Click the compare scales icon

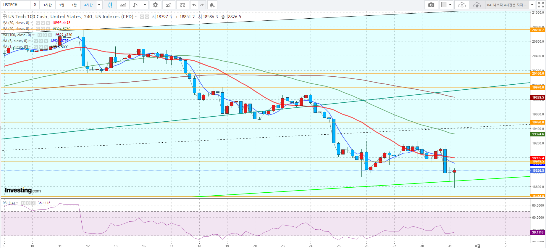click(x=182, y=5)
